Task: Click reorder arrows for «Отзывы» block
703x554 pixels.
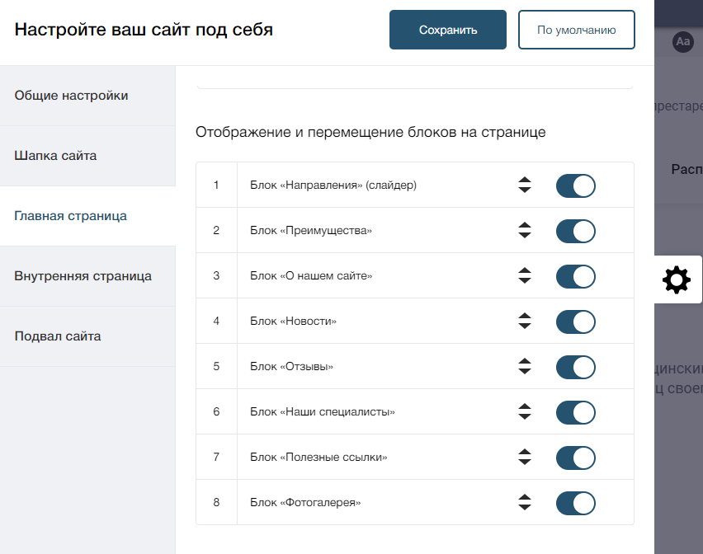Action: click(x=525, y=366)
